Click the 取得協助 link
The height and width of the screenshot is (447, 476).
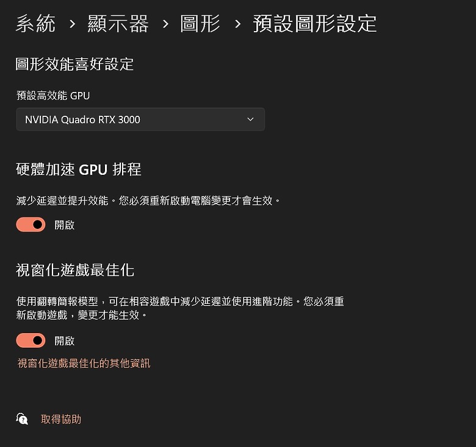pos(60,419)
